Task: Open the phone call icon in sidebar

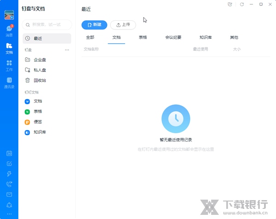Action: (x=9, y=184)
